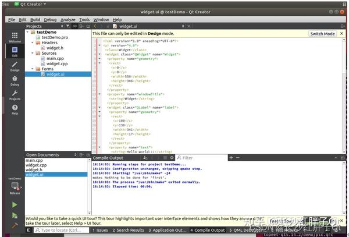The image size is (349, 237).
Task: Run the project with green play button
Action: coord(15,204)
